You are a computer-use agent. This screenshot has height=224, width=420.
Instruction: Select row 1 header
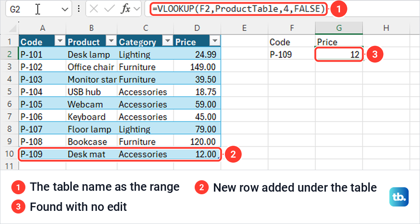10,41
